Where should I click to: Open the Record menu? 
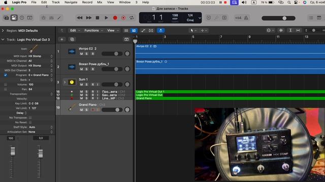coord(87,2)
